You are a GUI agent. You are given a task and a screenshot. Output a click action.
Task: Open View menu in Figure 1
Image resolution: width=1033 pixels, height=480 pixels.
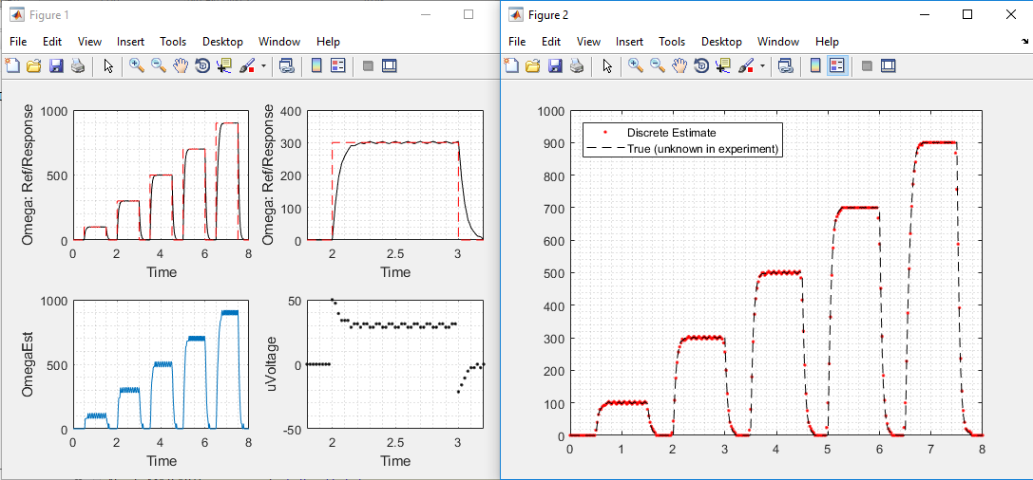[89, 42]
